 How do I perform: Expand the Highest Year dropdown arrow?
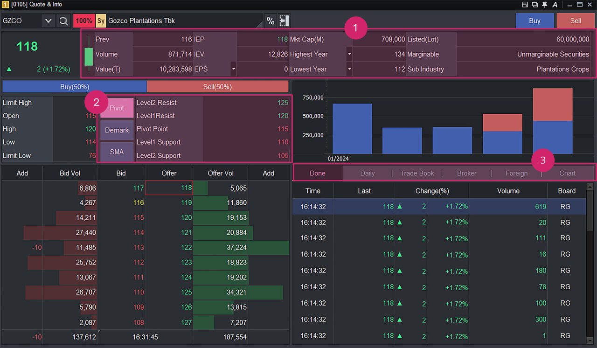(349, 54)
